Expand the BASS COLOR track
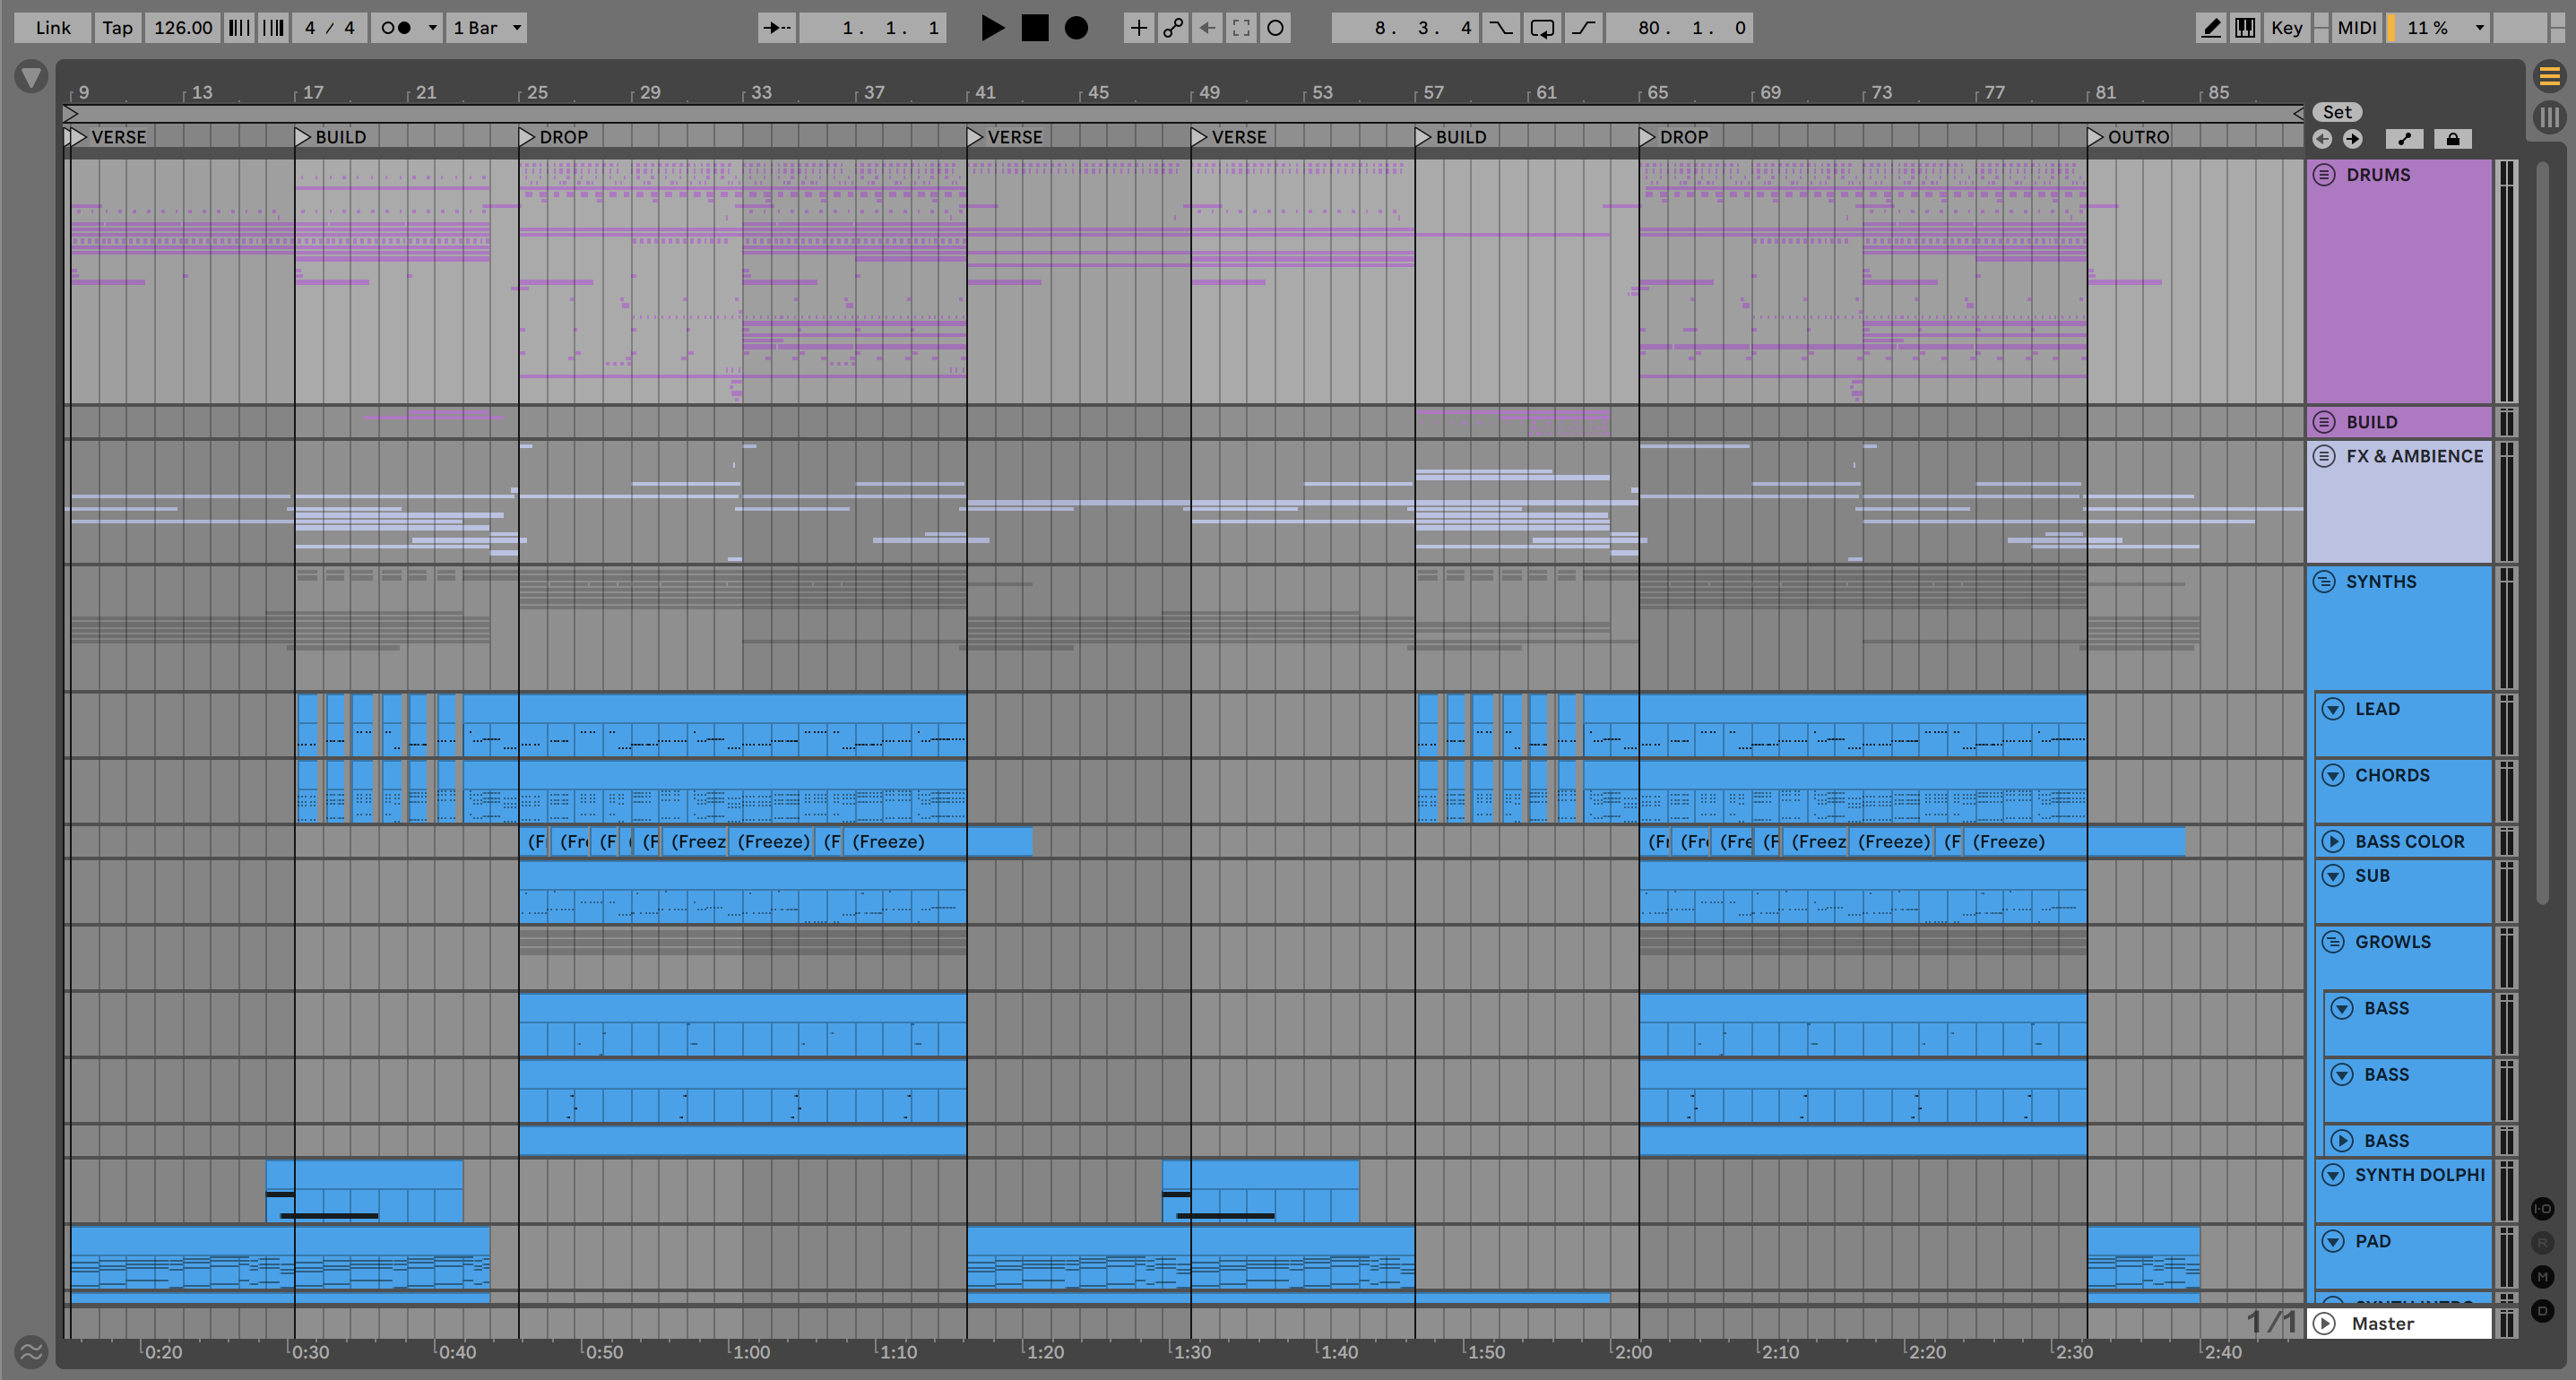 pyautogui.click(x=2333, y=841)
